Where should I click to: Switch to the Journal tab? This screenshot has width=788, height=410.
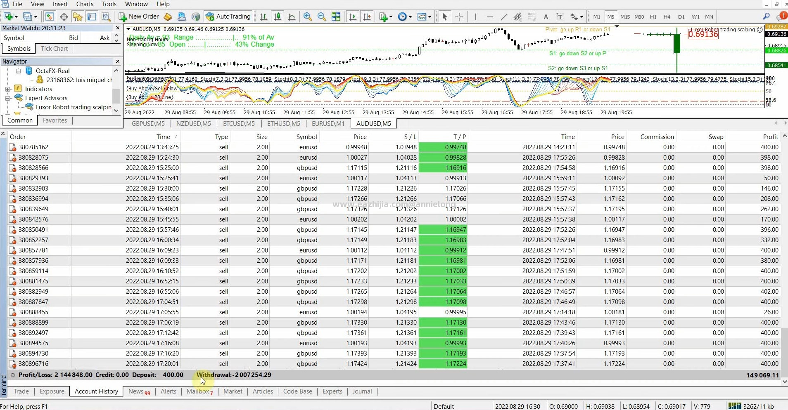(x=362, y=391)
